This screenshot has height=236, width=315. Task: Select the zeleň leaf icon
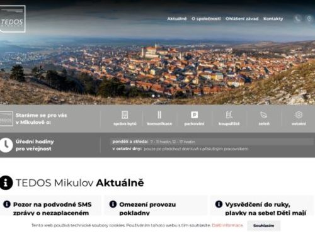point(264,115)
